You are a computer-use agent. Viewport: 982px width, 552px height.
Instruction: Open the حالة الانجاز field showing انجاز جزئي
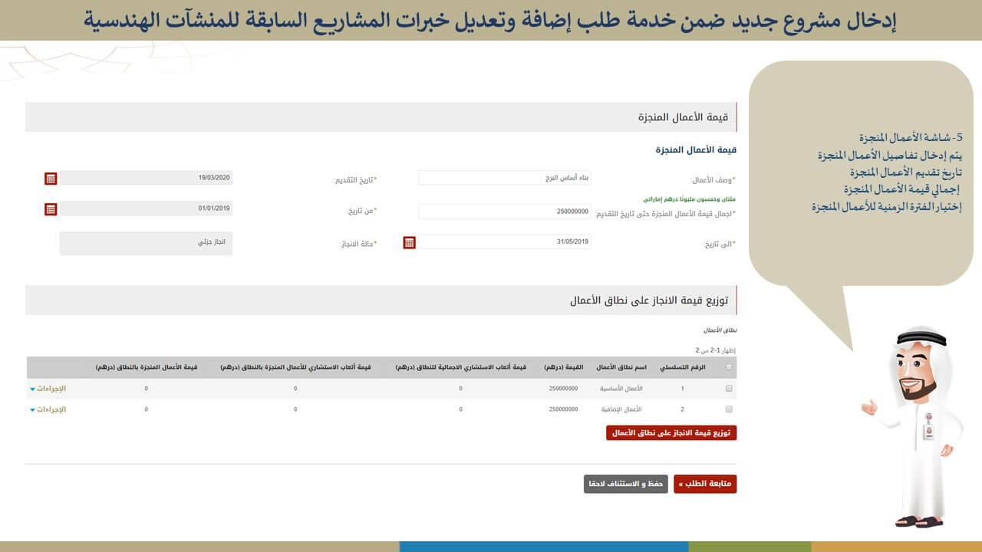(x=146, y=243)
